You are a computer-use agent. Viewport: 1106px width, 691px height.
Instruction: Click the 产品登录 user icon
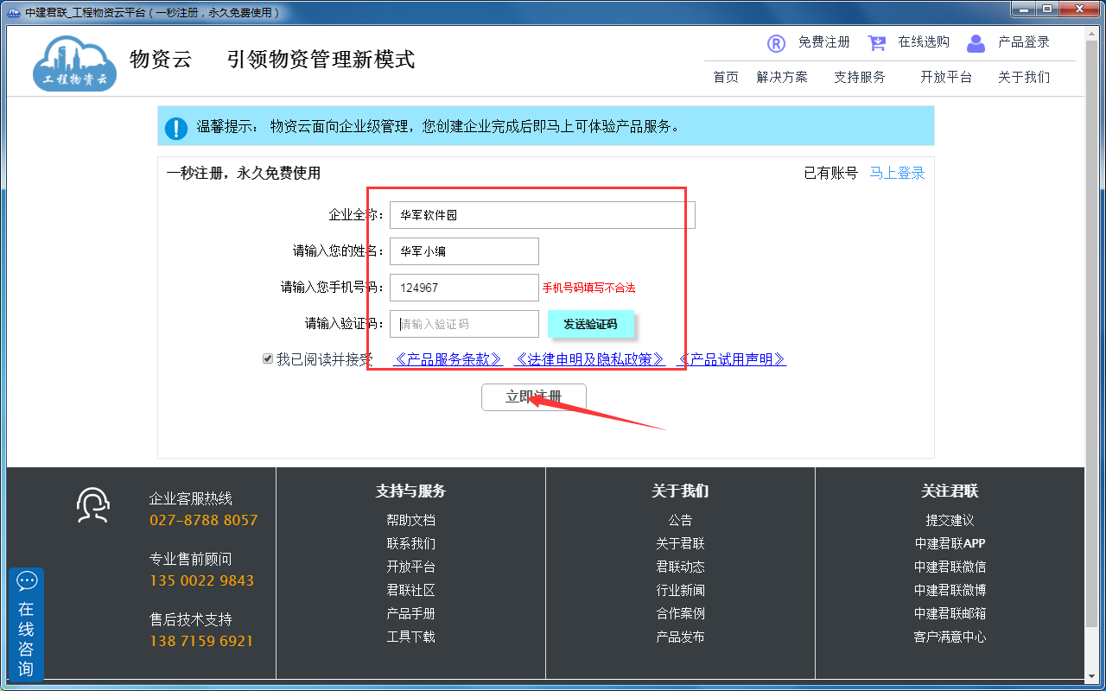coord(976,43)
